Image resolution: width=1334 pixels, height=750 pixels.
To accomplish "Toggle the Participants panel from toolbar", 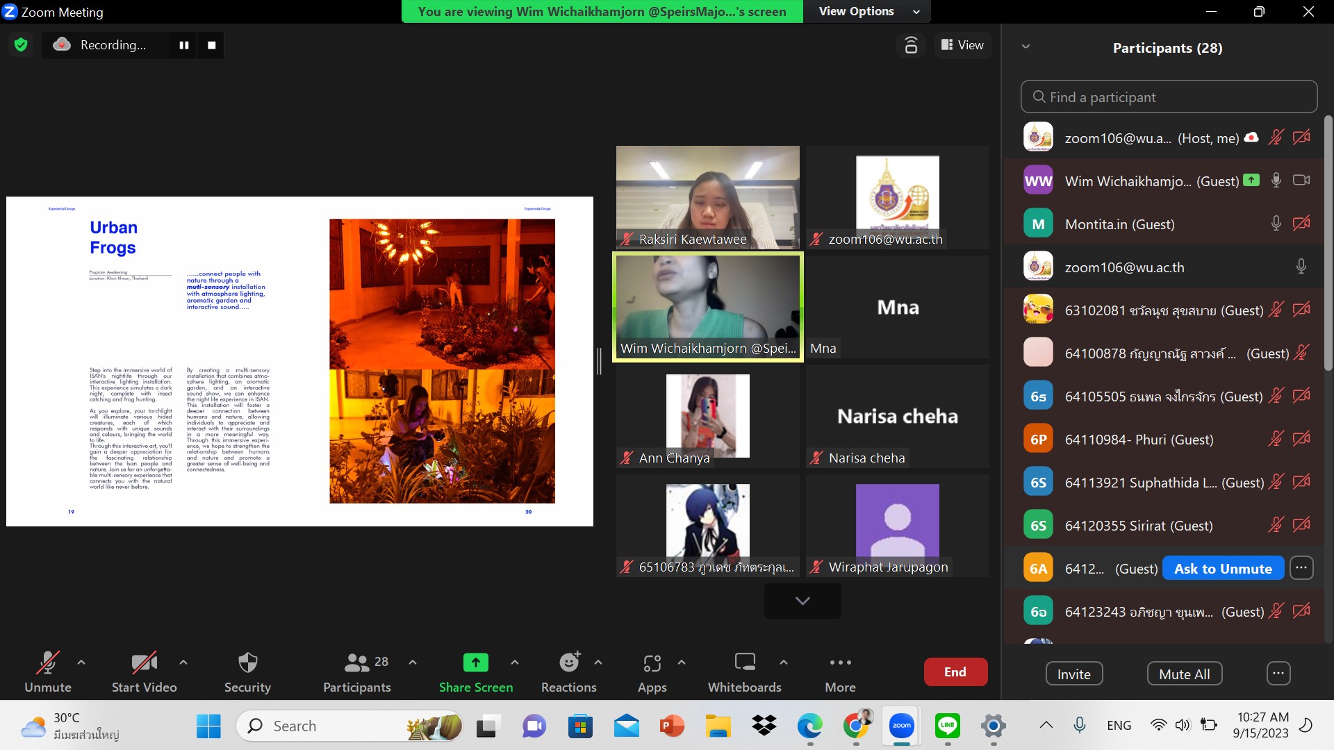I will (357, 672).
